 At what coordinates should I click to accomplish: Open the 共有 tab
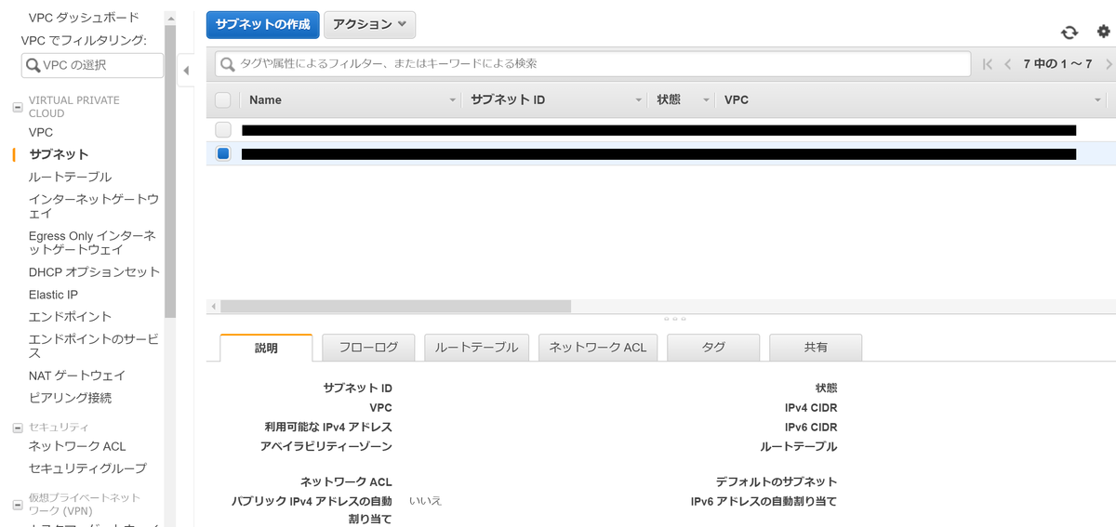point(816,348)
